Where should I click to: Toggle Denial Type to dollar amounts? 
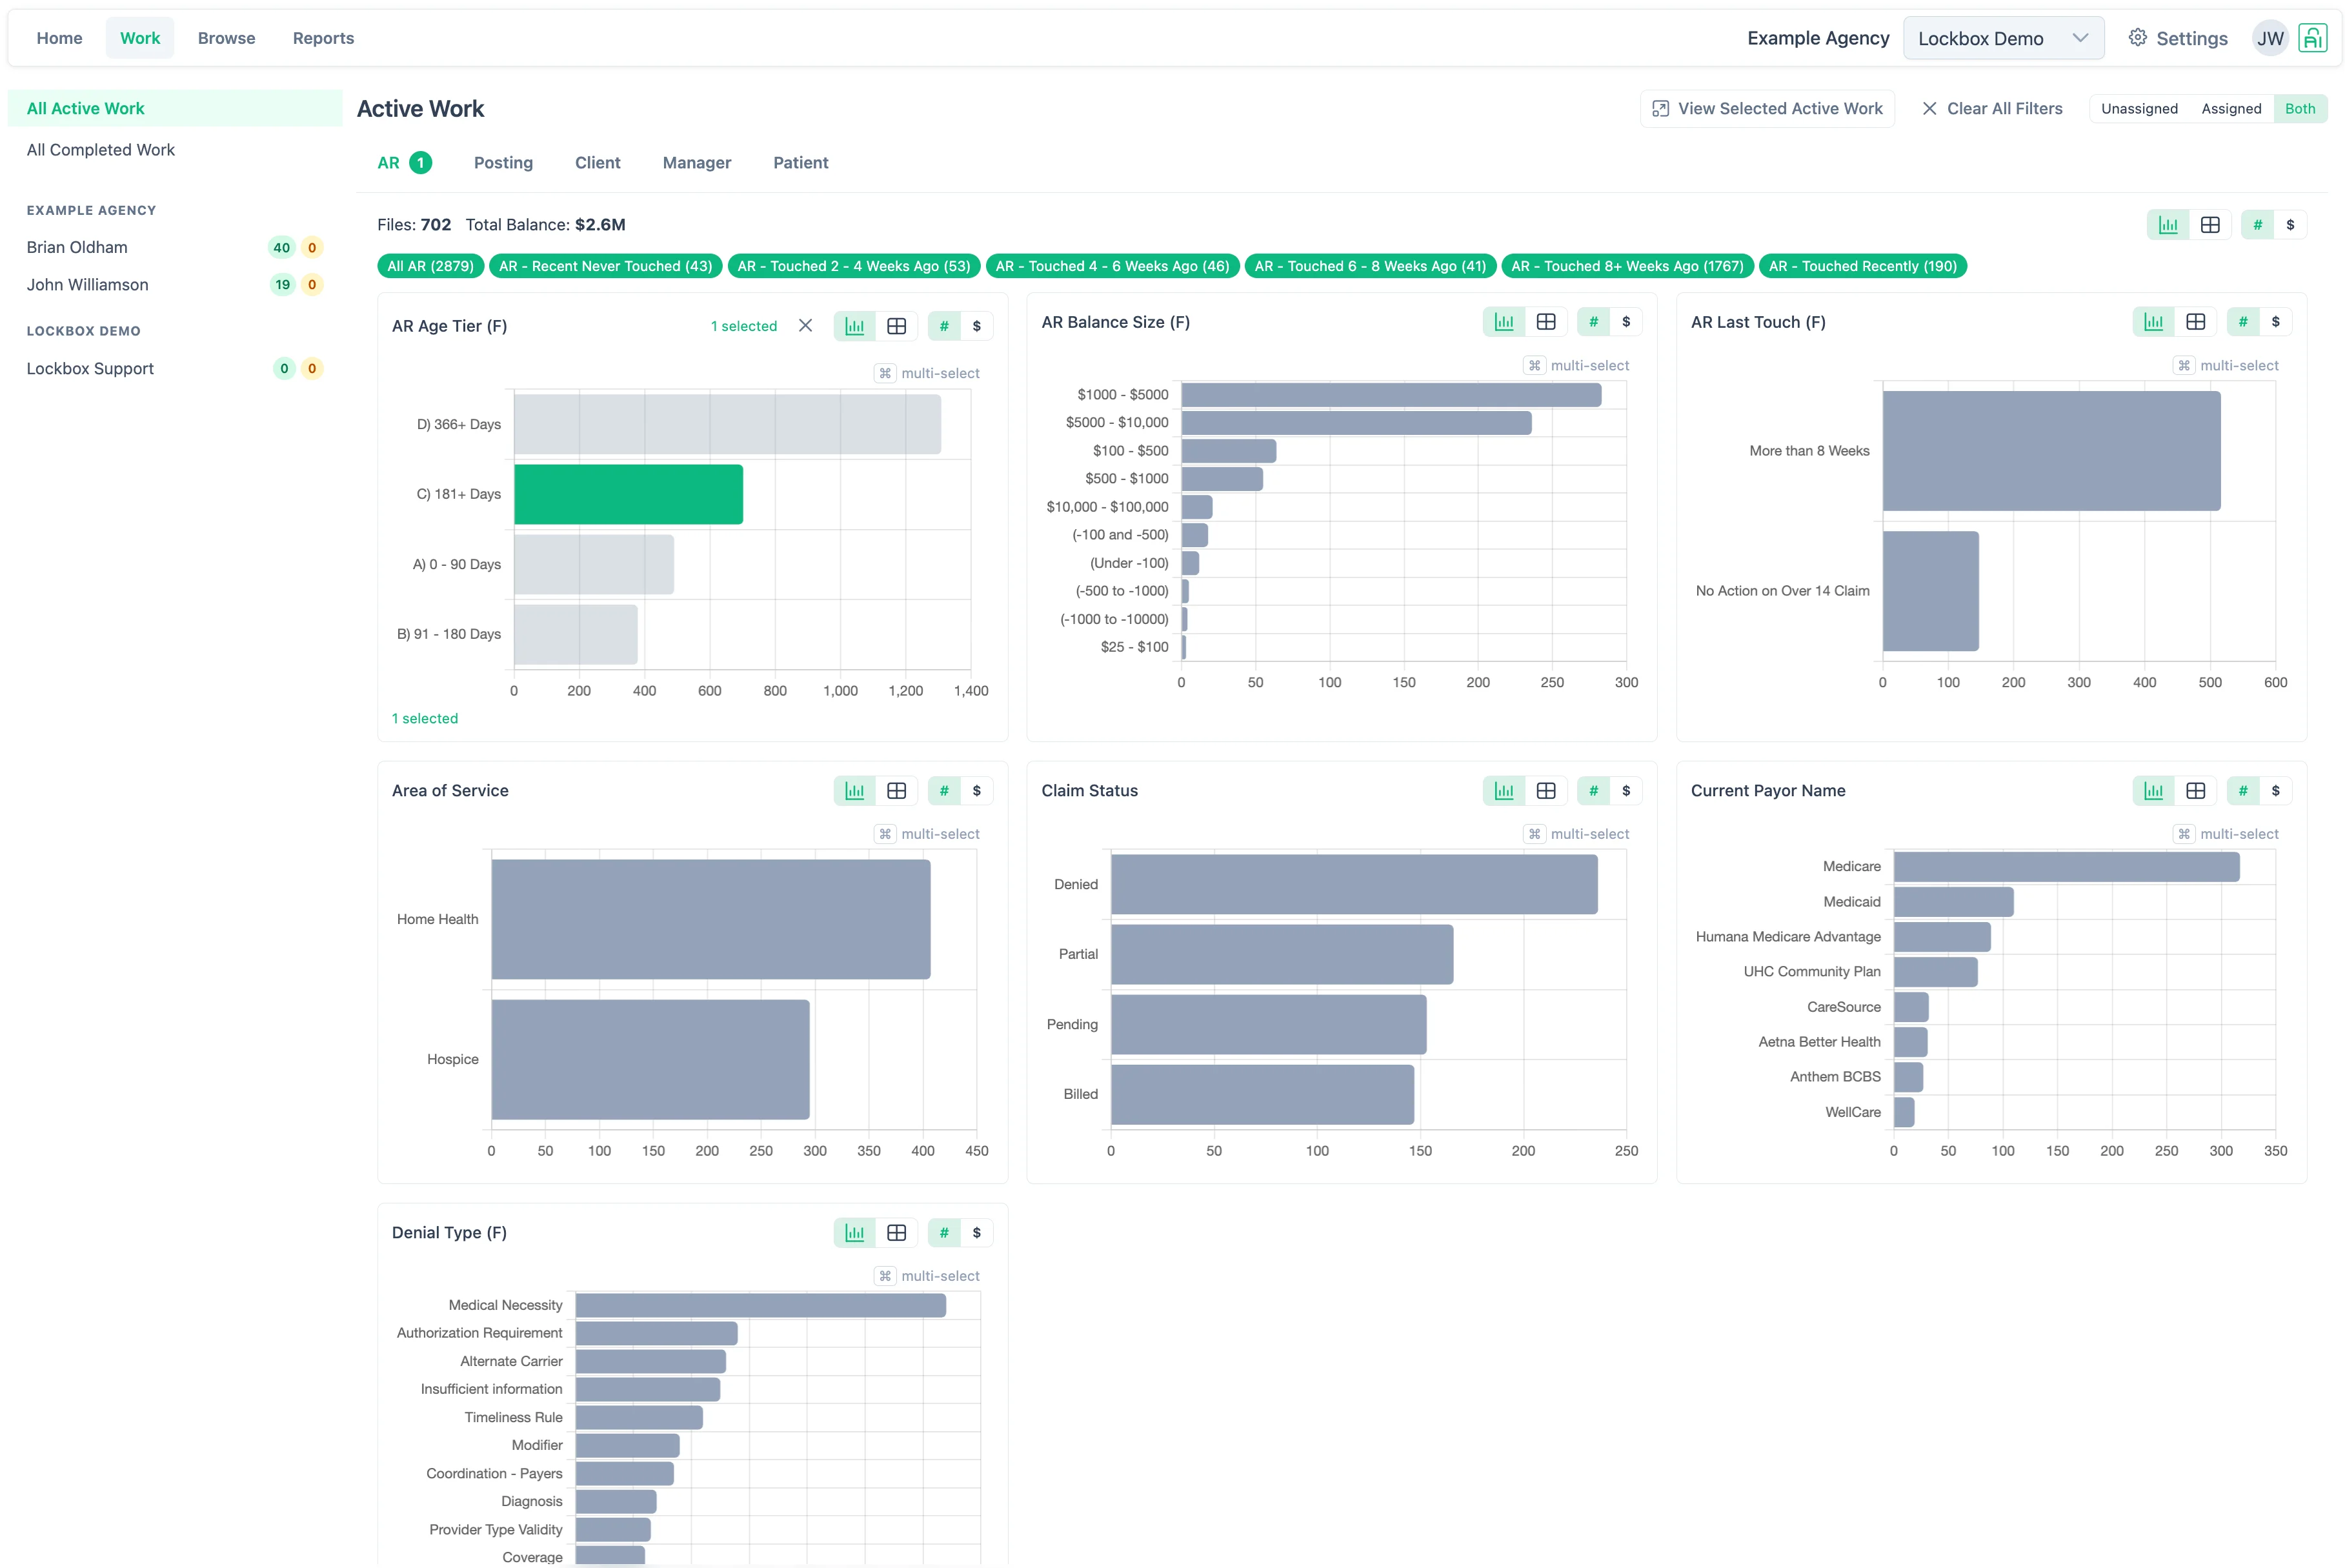977,1233
